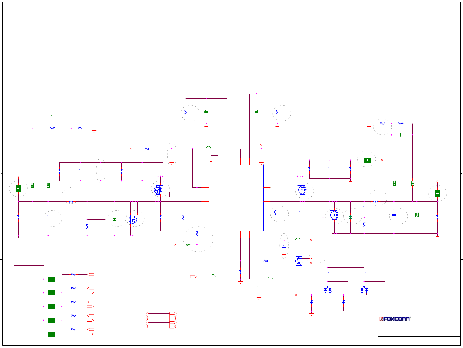Select the MOSFET beside the right green diode
This screenshot has width=463, height=348.
[x=334, y=215]
